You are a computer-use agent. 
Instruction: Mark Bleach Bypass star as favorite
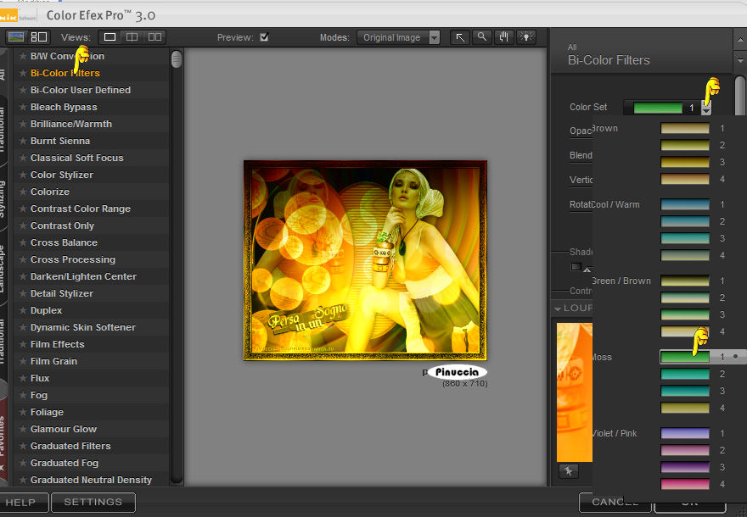[x=23, y=107]
